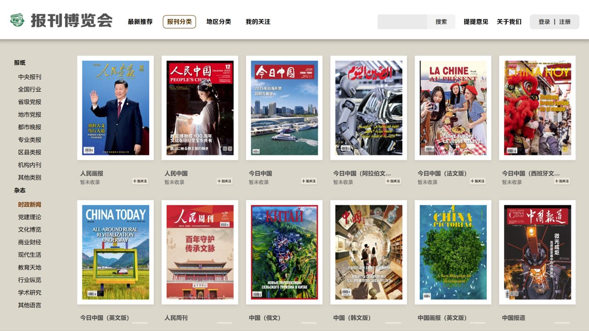Open 文化博览 category

point(30,229)
